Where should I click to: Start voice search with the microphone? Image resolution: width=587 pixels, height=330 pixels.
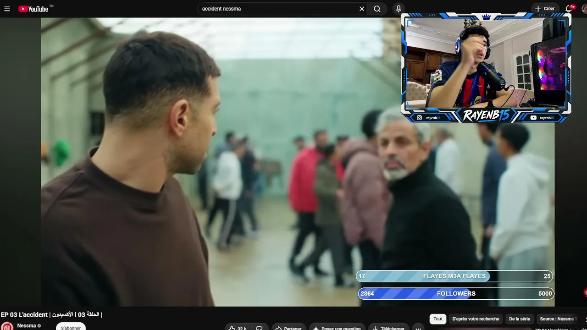pyautogui.click(x=399, y=9)
